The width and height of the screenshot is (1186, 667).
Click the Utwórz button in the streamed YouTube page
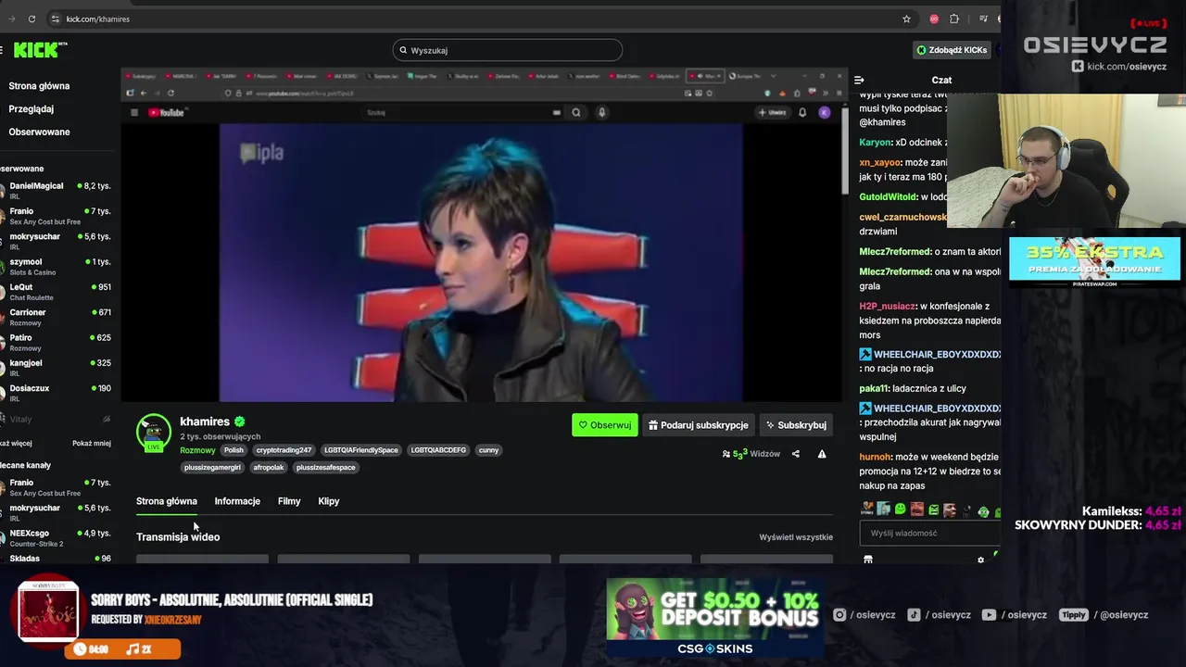pos(773,113)
